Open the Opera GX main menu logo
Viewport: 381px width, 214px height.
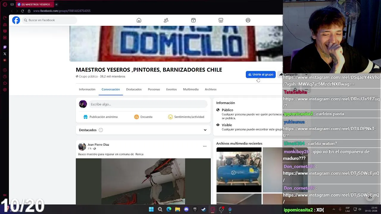tap(5, 4)
